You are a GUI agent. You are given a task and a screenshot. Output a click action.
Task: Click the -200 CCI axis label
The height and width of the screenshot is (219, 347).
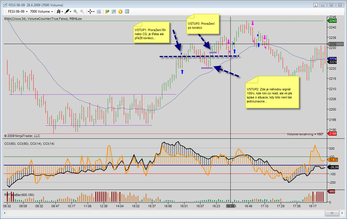pyautogui.click(x=332, y=182)
